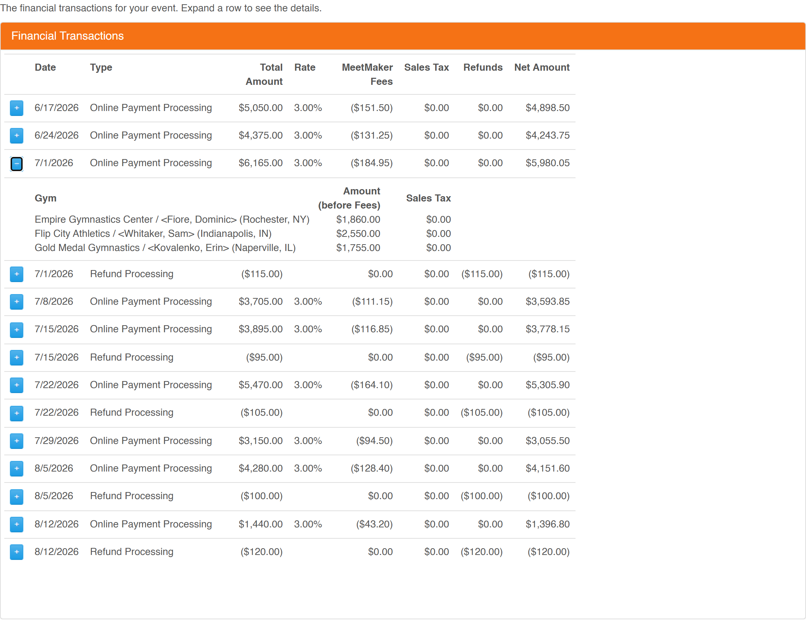This screenshot has height=620, width=806.
Task: Expand the 6/17/2026 Online Payment Processing row
Action: (x=17, y=108)
